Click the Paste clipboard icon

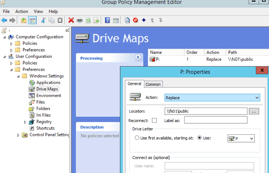pyautogui.click(x=60, y=20)
